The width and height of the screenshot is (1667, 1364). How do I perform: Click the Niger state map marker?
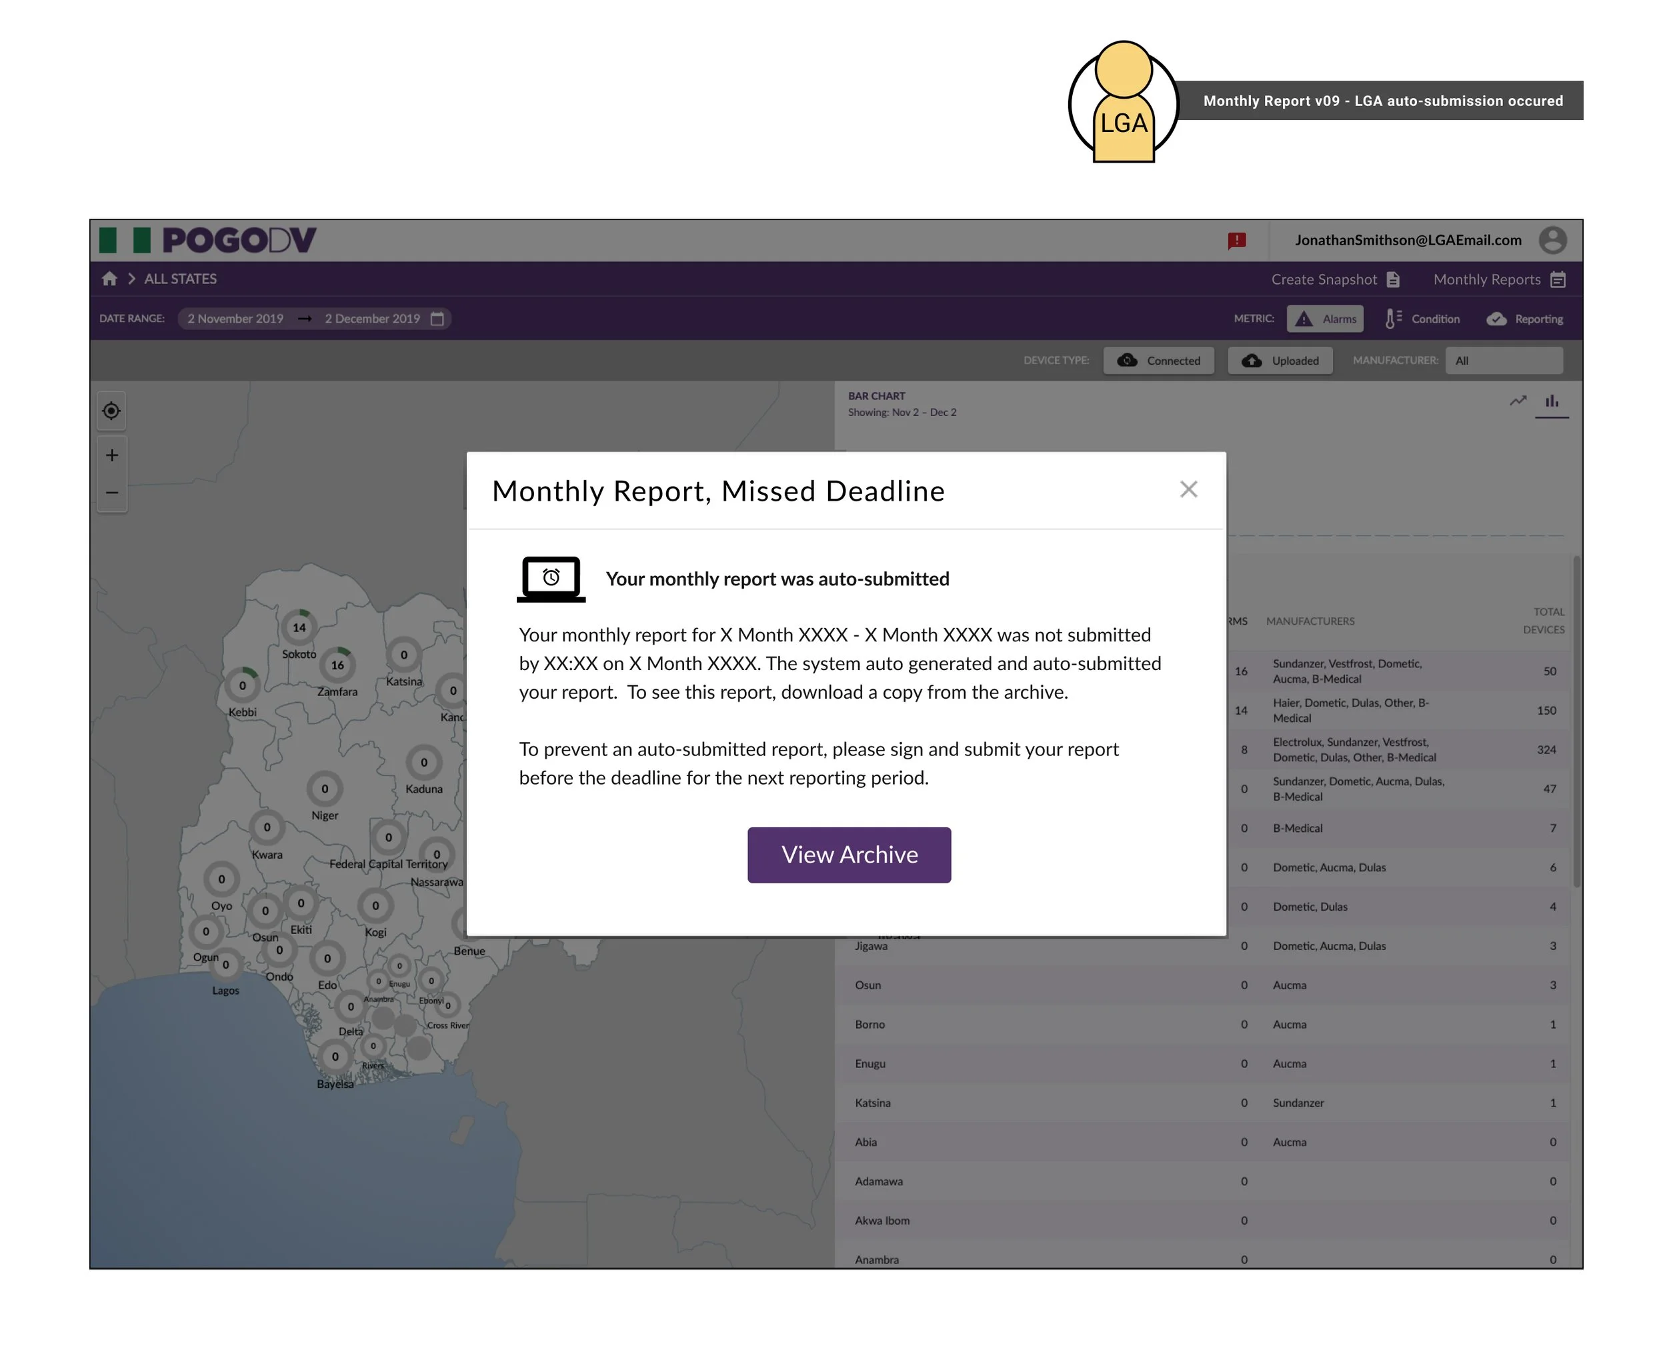(325, 789)
